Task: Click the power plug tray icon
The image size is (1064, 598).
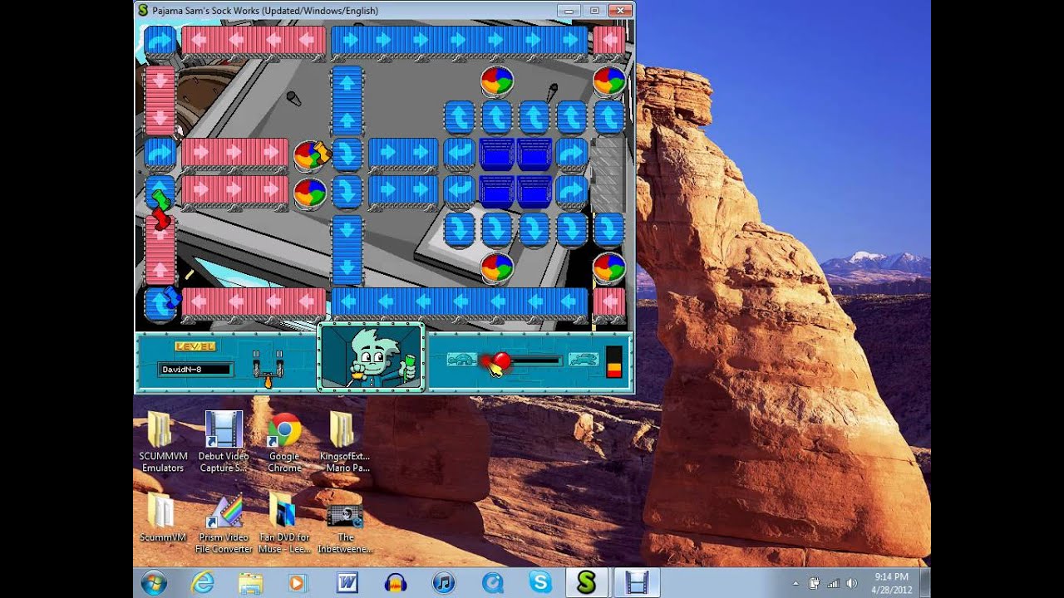Action: click(815, 583)
